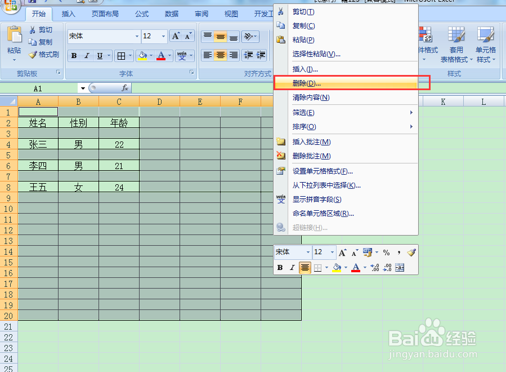Choose 清除内容(N) from the context menu
The height and width of the screenshot is (372, 506).
click(x=346, y=98)
